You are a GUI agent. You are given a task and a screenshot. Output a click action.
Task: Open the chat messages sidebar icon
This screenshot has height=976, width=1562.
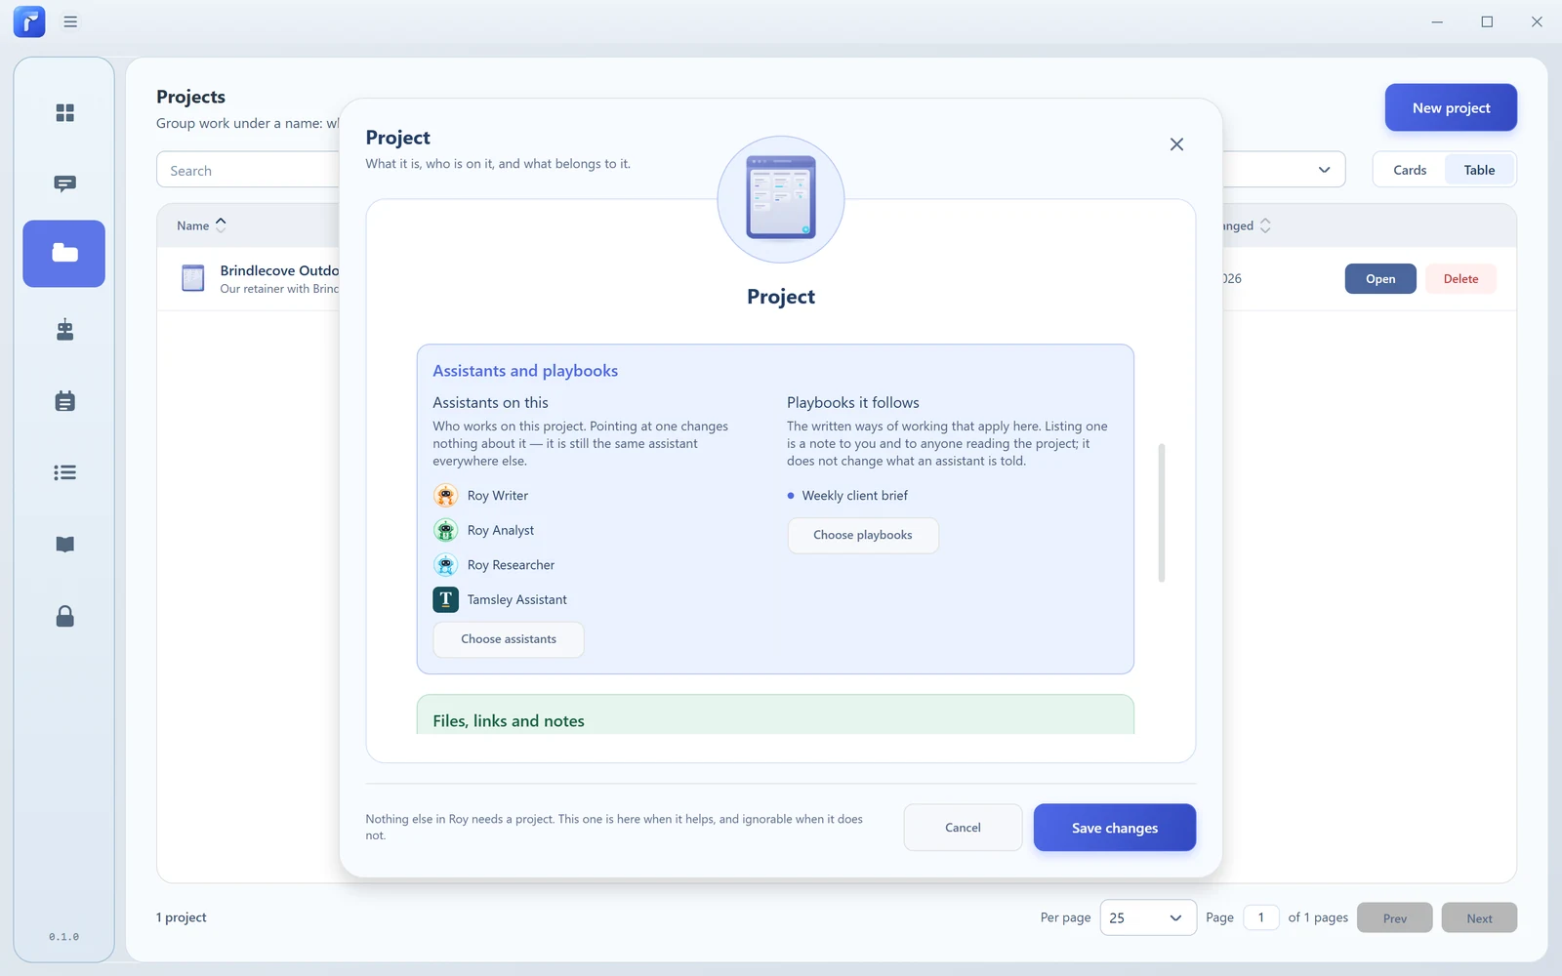[64, 184]
